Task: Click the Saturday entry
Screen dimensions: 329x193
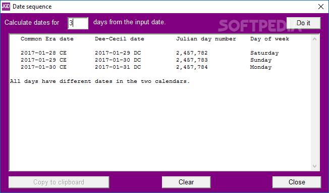Action: coord(264,53)
